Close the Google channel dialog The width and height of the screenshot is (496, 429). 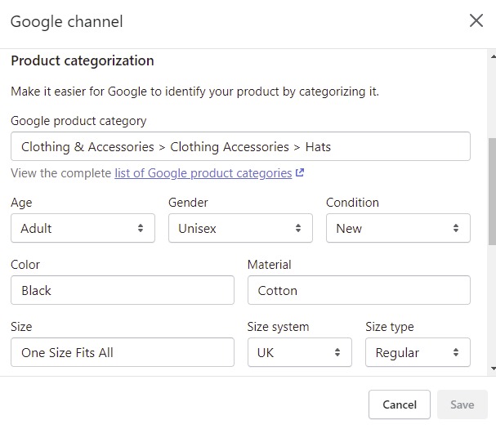pos(476,21)
